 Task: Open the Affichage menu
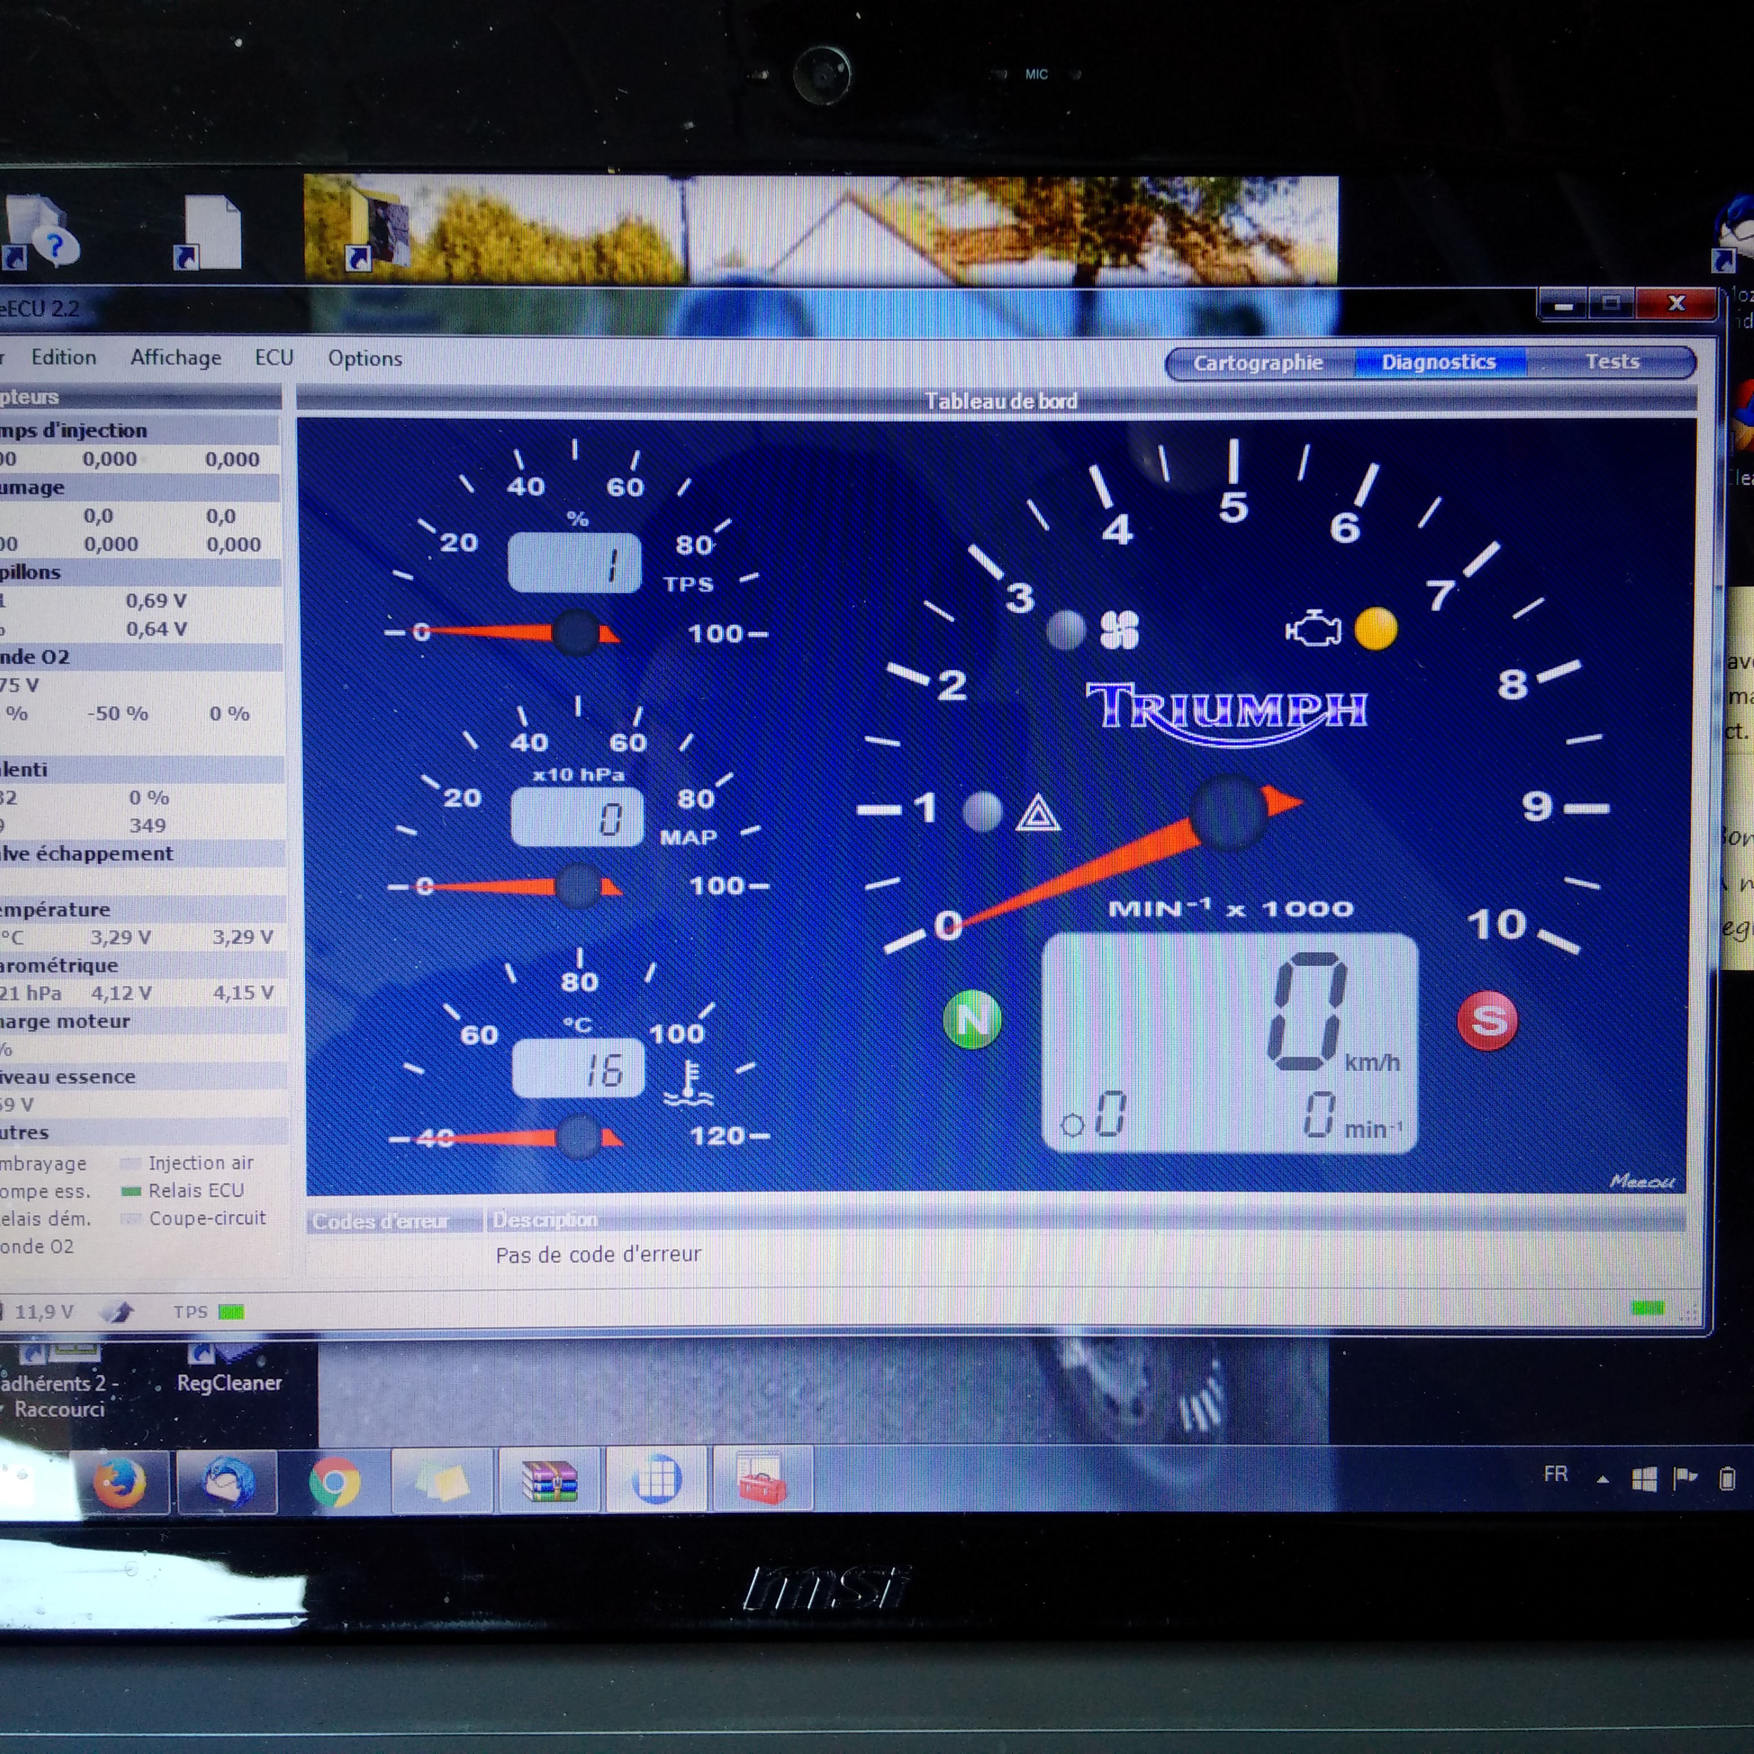coord(176,358)
